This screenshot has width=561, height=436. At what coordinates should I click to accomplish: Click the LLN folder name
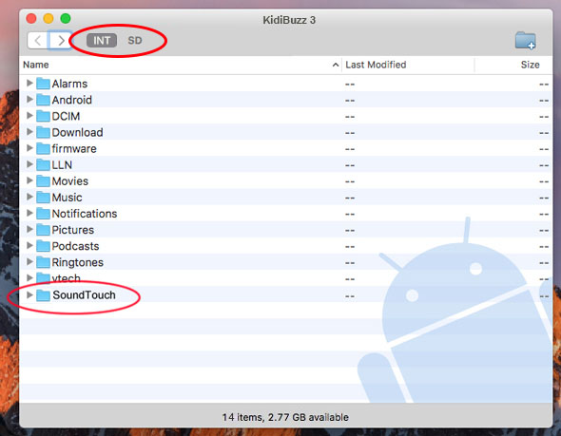(62, 164)
